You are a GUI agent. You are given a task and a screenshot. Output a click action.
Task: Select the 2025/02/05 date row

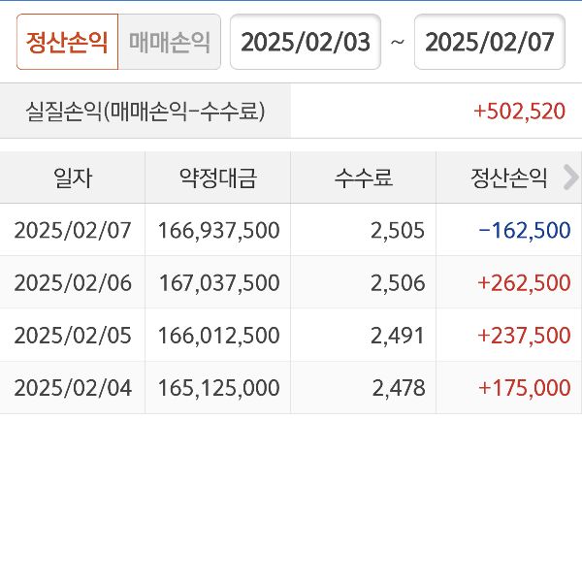pos(73,336)
